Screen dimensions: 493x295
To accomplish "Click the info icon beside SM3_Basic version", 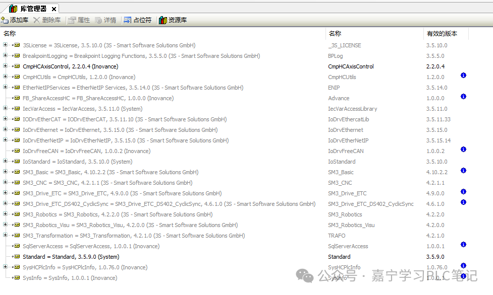I will [463, 171].
